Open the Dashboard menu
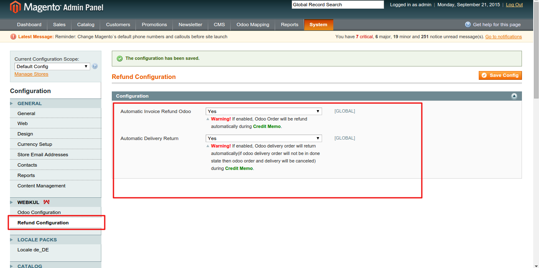 click(x=29, y=25)
